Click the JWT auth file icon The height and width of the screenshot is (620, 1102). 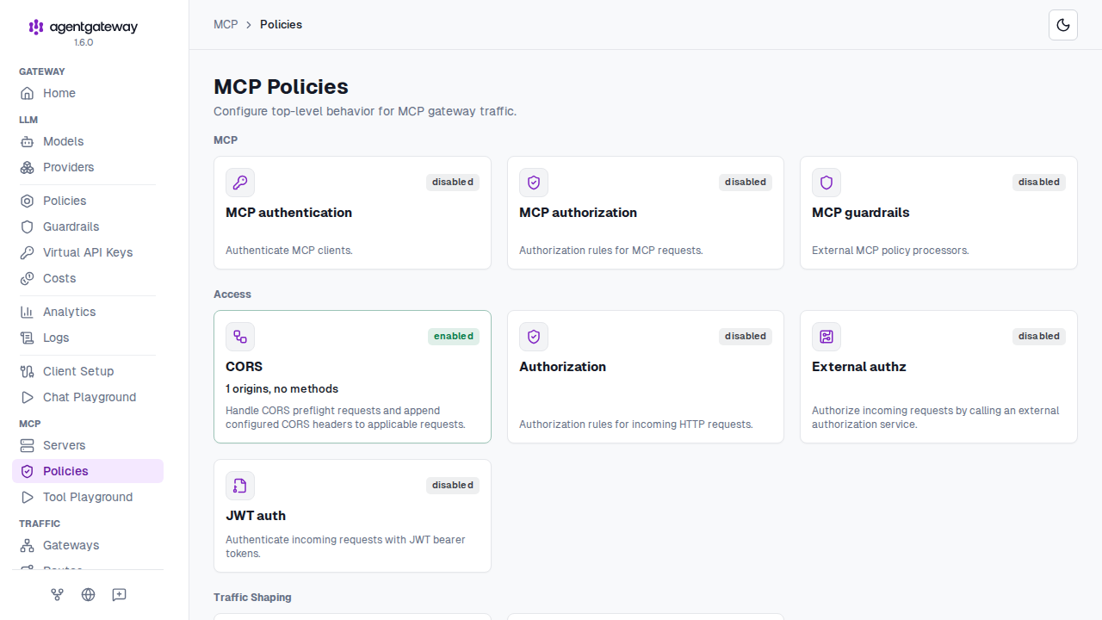point(240,486)
